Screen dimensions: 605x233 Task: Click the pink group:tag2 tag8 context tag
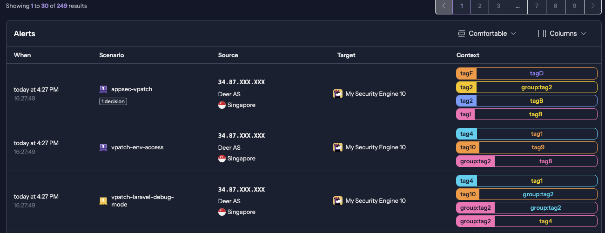(x=526, y=161)
